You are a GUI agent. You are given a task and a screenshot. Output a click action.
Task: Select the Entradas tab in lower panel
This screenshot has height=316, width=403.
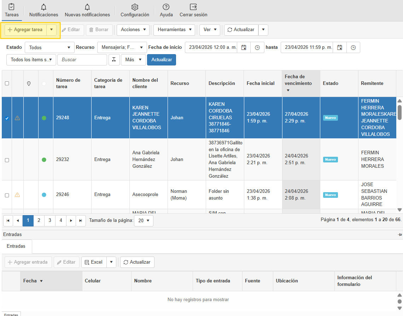point(16,246)
